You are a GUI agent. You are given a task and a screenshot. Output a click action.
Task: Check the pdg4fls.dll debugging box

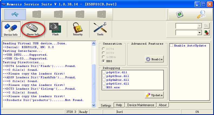[104, 72]
